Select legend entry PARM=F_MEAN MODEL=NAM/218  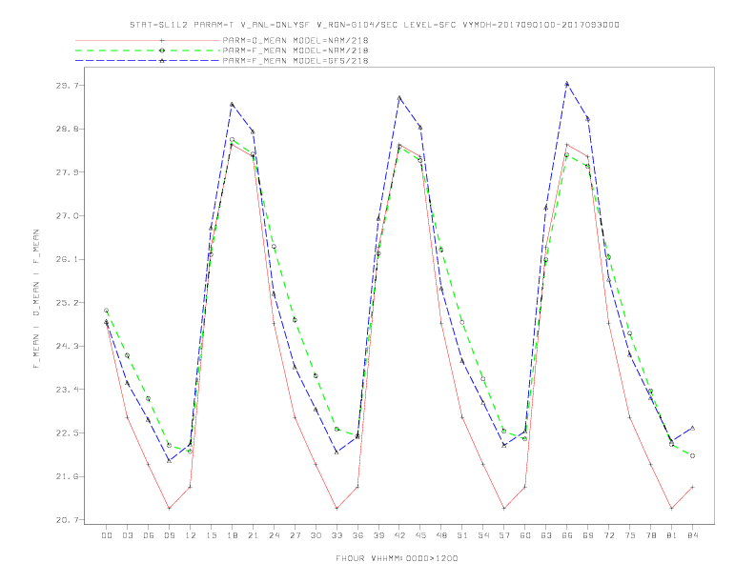[296, 50]
